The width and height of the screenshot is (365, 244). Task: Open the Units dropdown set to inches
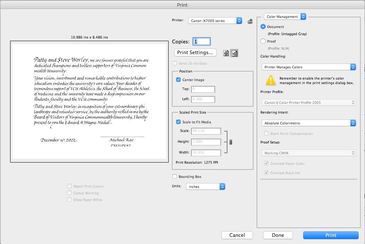[x=205, y=186]
